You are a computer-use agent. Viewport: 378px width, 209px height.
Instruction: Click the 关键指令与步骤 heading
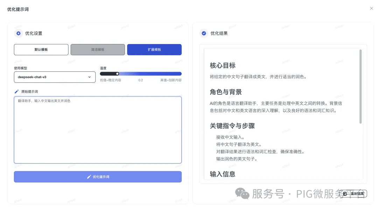tap(232, 126)
